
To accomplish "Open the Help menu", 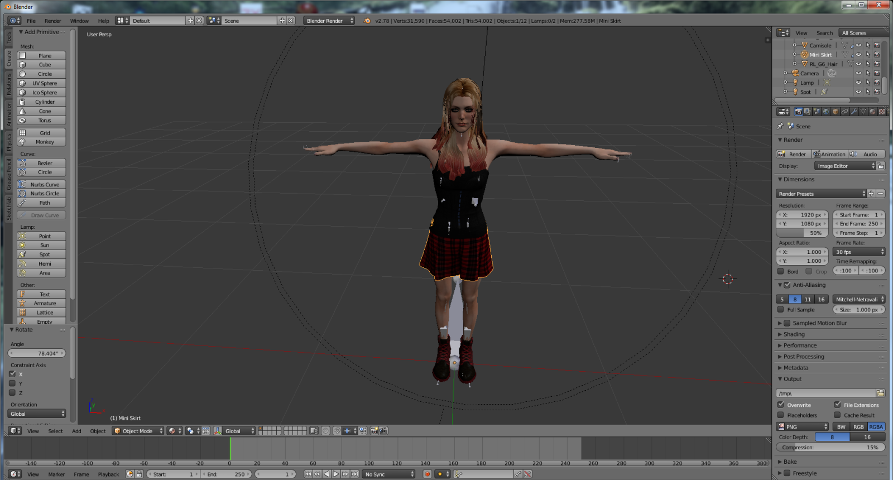I will pyautogui.click(x=104, y=21).
